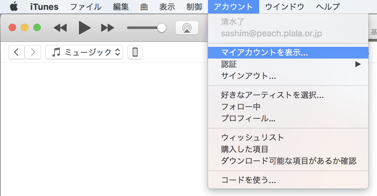Select コードを使う... menu item
The height and width of the screenshot is (196, 377).
[288, 180]
